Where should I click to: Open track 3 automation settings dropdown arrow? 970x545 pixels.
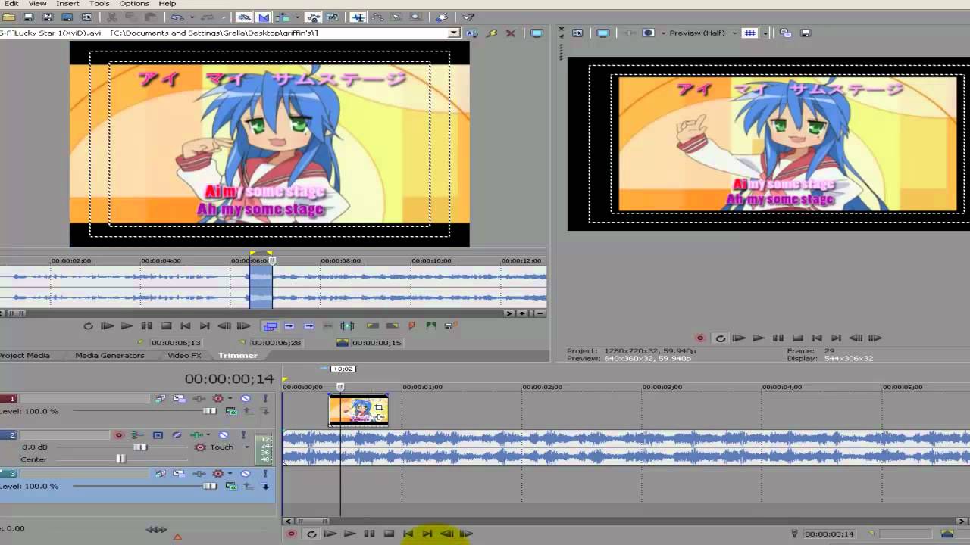pyautogui.click(x=230, y=474)
